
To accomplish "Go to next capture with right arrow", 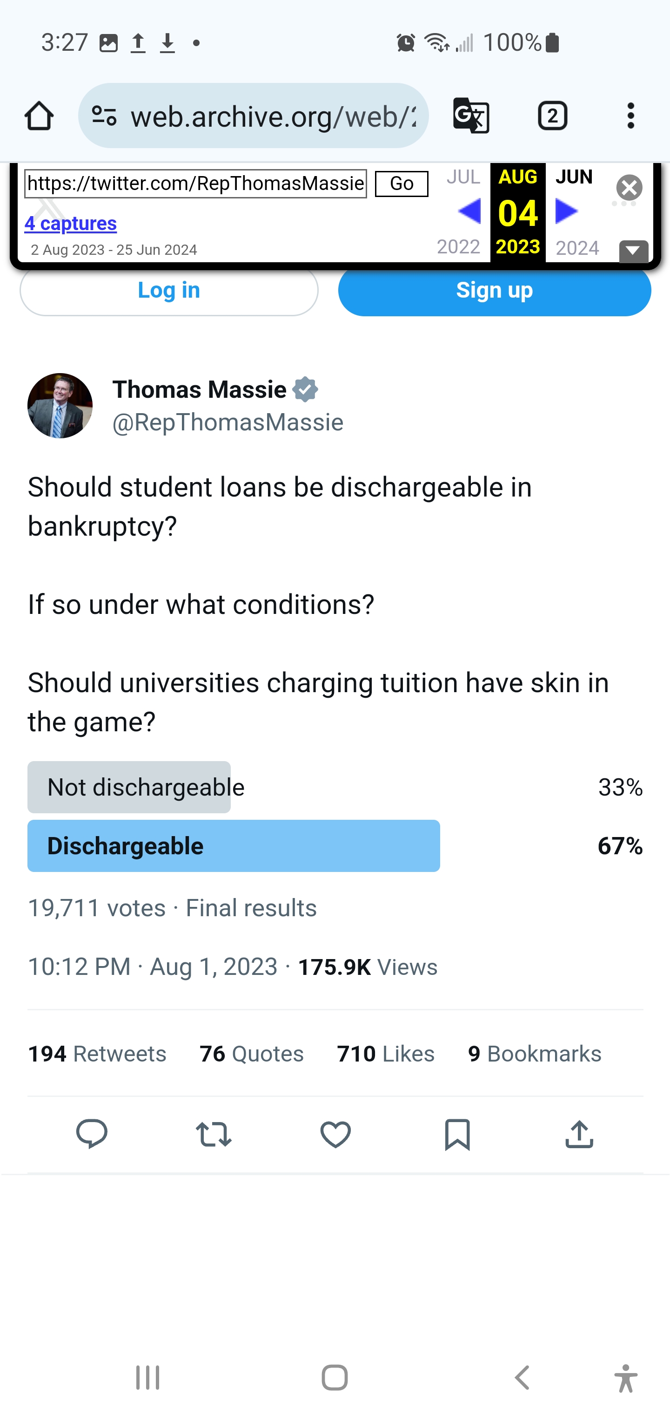I will 566,211.
